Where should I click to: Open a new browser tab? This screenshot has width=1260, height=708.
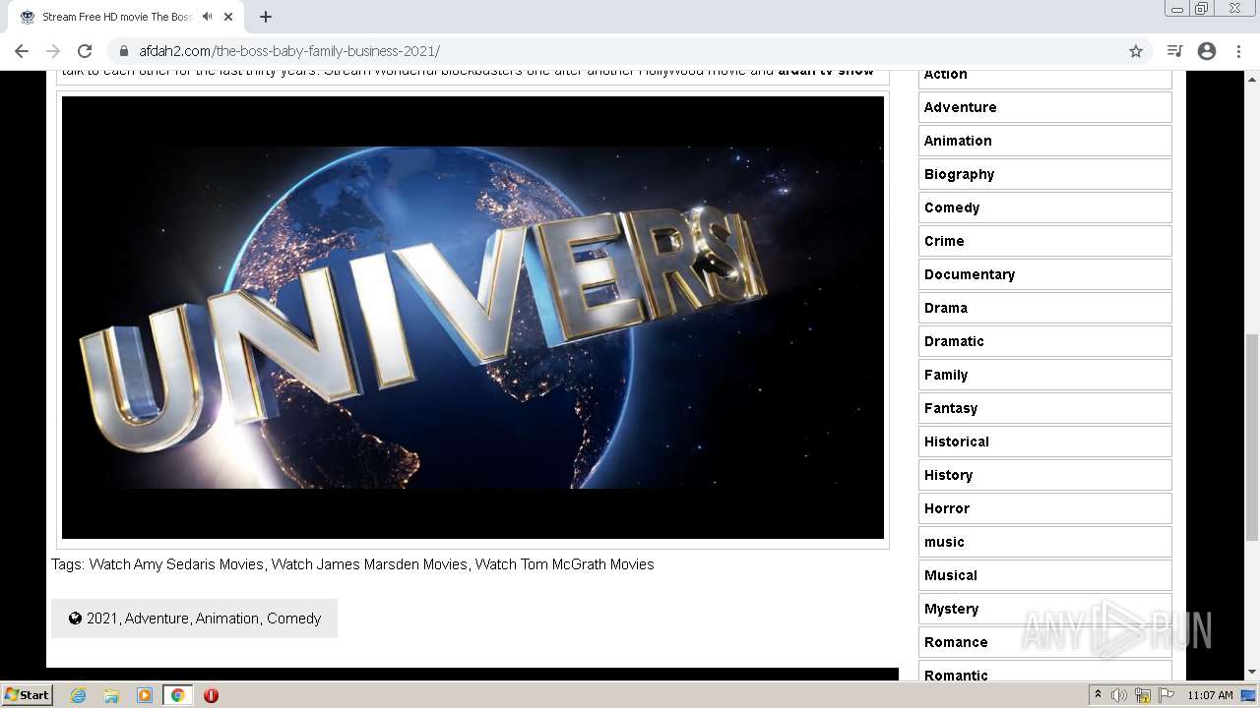[266, 17]
